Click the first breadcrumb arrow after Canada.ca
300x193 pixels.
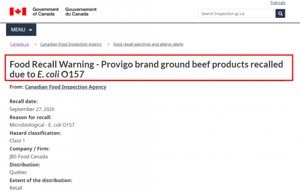(x=35, y=45)
